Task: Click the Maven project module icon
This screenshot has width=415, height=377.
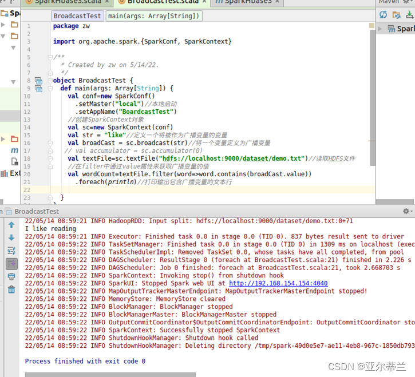Action: coord(392,29)
